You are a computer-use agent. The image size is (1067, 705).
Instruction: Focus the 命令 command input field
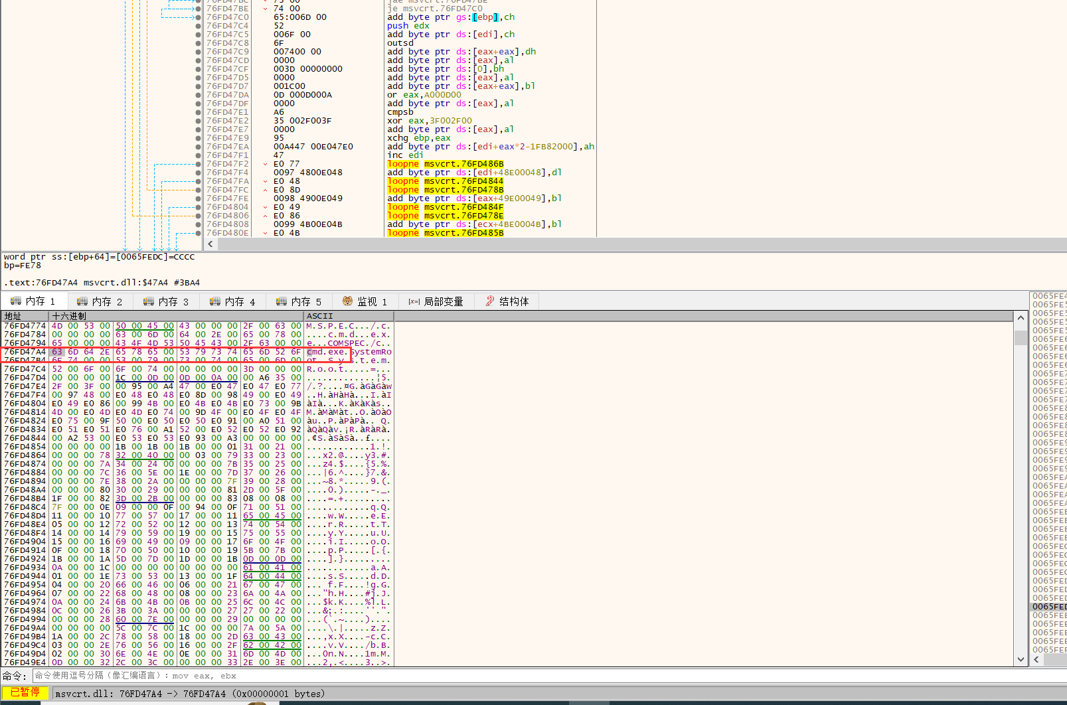[548, 676]
